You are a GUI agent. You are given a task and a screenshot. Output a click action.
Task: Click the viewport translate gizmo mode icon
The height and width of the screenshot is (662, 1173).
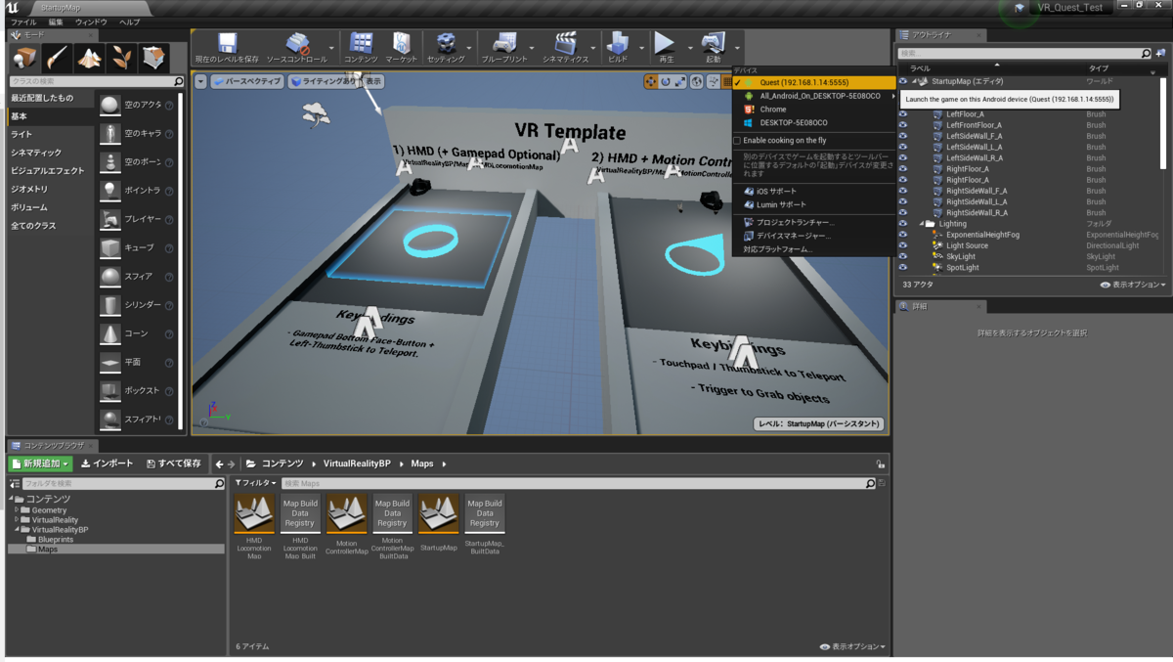(651, 82)
